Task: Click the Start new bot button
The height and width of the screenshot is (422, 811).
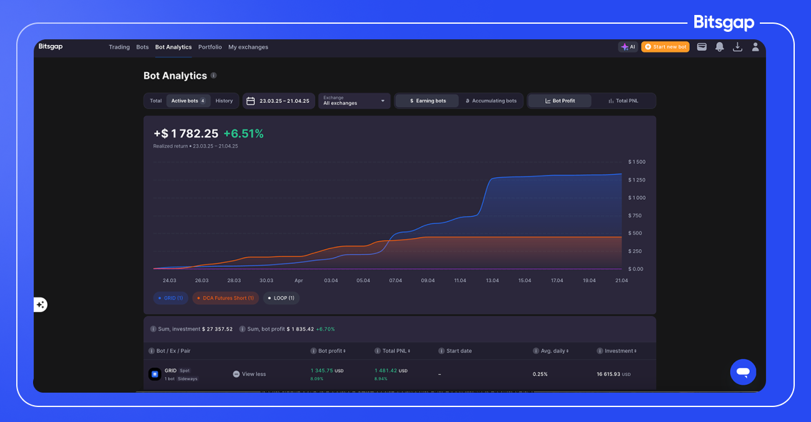Action: 665,47
